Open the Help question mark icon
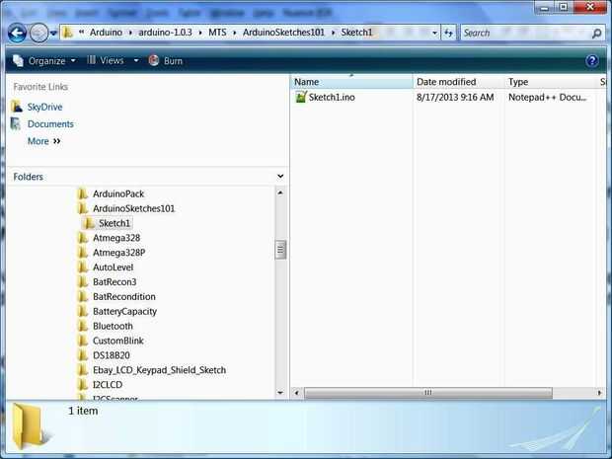The height and width of the screenshot is (459, 612). (592, 61)
